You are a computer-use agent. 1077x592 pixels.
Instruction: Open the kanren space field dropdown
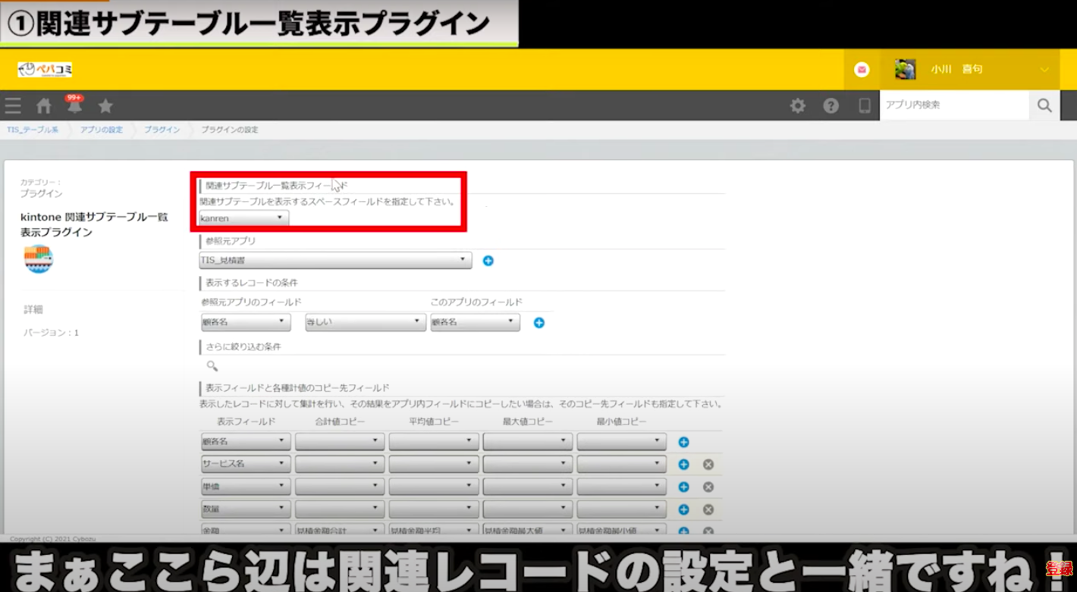point(243,218)
